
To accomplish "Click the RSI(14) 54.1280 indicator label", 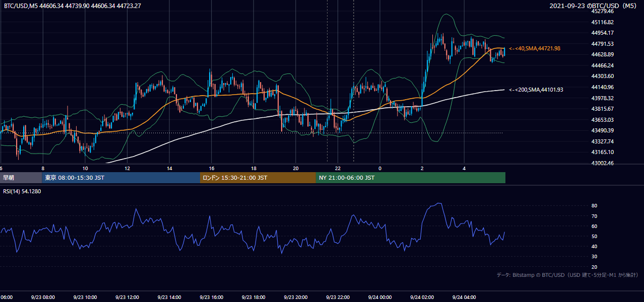I will click(x=23, y=191).
